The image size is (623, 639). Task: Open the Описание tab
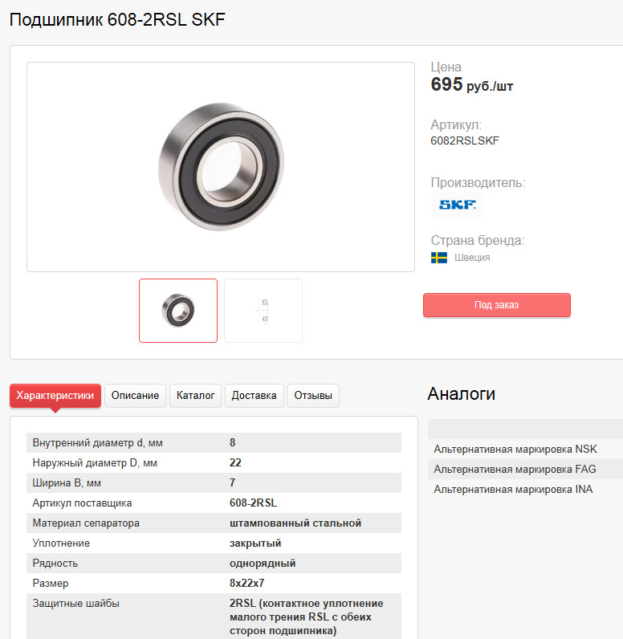[x=135, y=395]
